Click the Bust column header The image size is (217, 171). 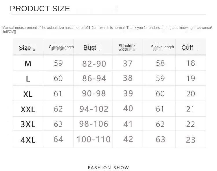[90, 48]
